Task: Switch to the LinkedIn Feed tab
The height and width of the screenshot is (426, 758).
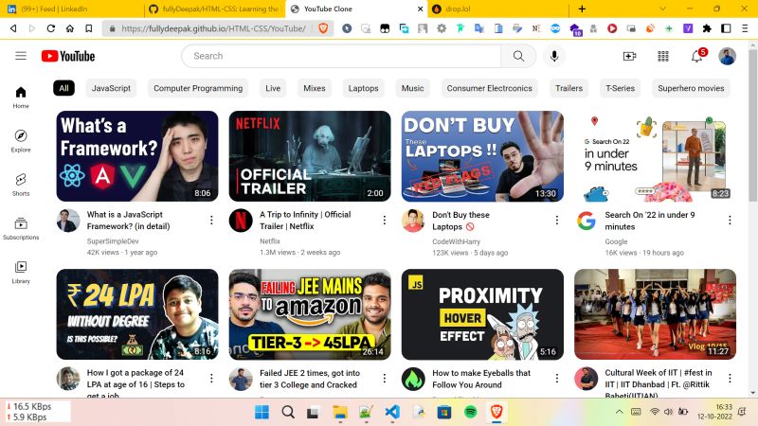Action: point(72,9)
